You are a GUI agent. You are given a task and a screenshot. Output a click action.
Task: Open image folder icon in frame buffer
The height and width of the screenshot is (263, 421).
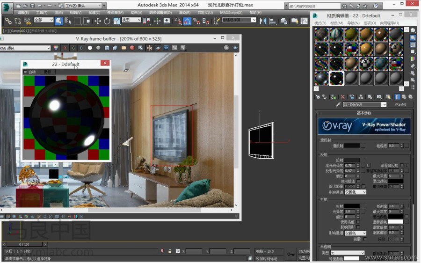click(x=124, y=48)
